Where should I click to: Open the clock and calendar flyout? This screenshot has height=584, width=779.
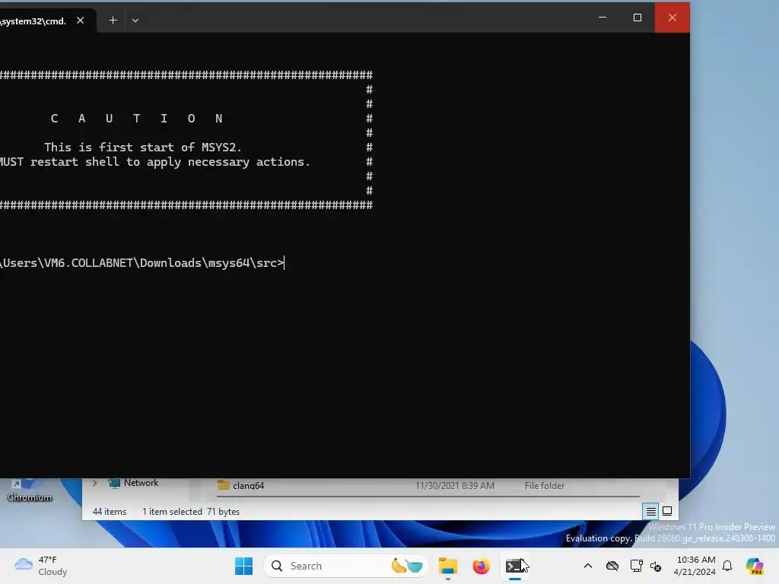(695, 566)
